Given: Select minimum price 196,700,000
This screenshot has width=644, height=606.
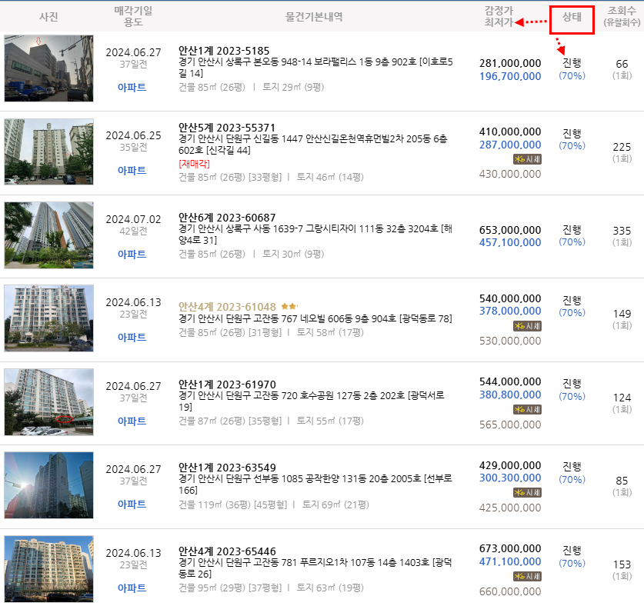Looking at the screenshot, I should tap(510, 76).
